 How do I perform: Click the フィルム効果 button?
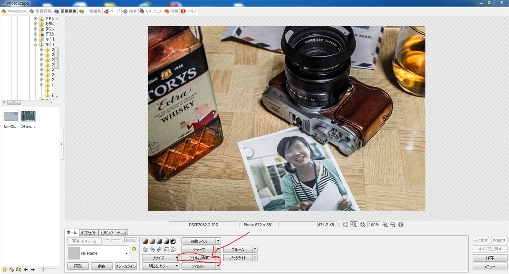tap(198, 258)
